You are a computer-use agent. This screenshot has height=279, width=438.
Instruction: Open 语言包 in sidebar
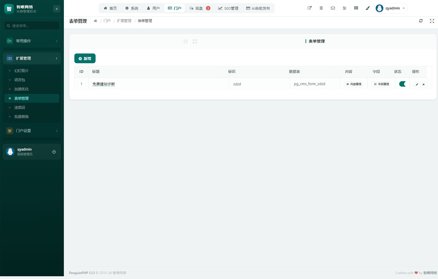[32, 80]
